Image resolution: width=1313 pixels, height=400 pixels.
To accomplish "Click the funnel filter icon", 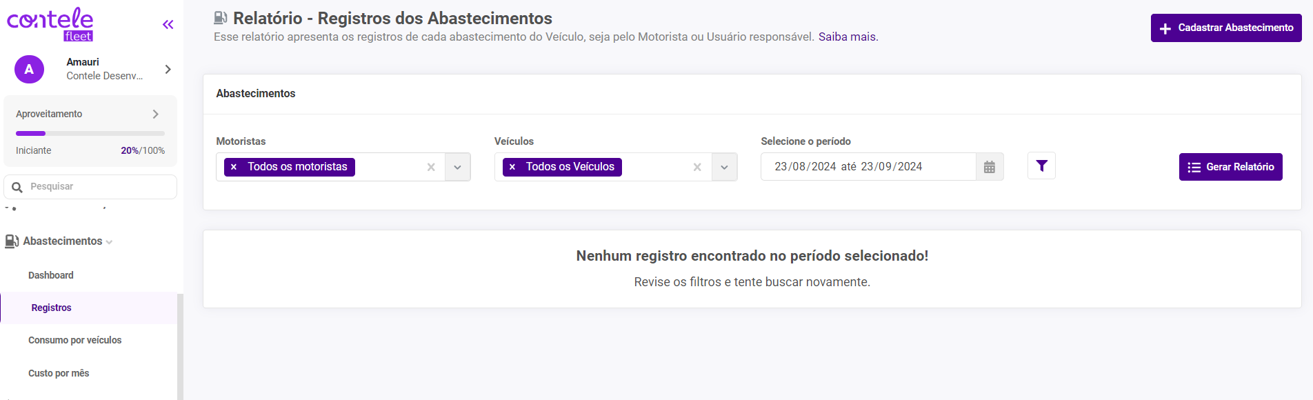I will click(1041, 166).
